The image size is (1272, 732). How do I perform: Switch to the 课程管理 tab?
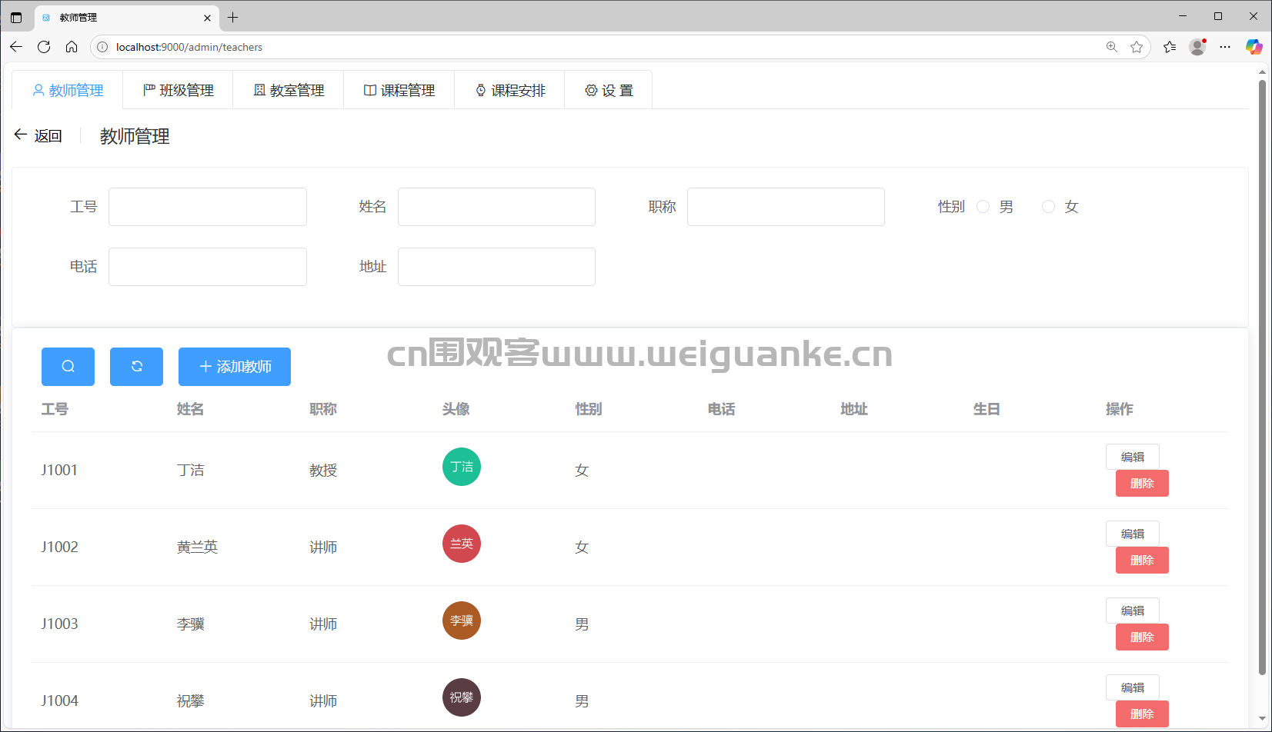pyautogui.click(x=399, y=90)
